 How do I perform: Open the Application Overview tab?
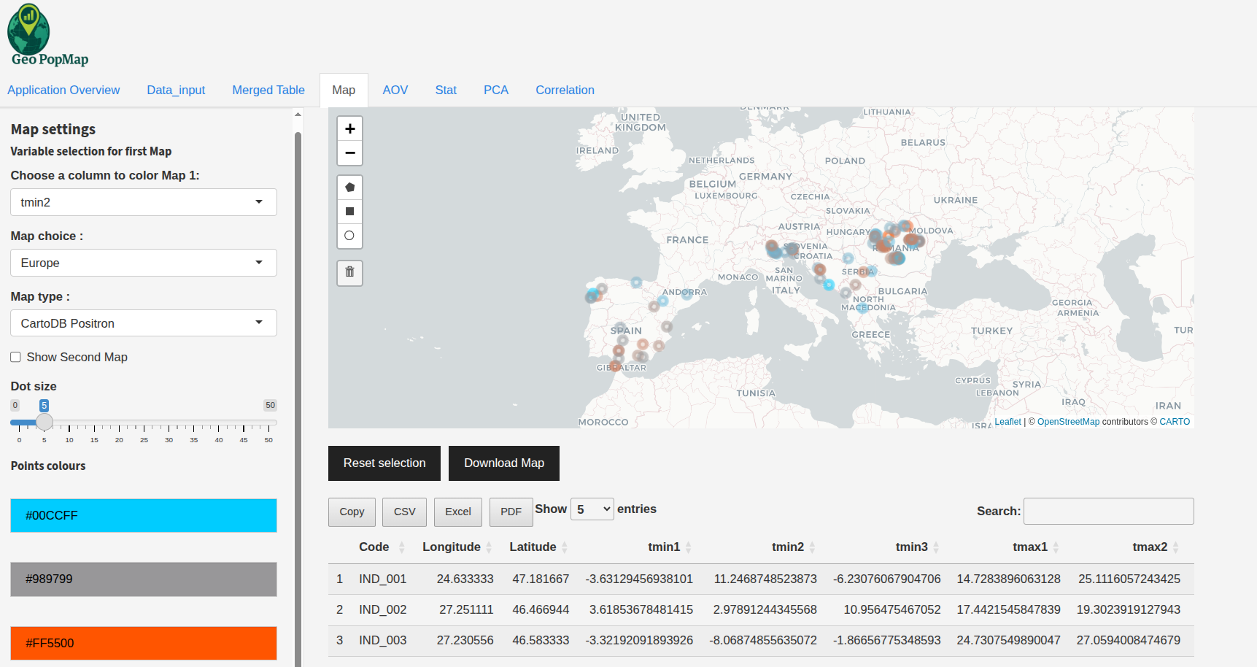63,90
